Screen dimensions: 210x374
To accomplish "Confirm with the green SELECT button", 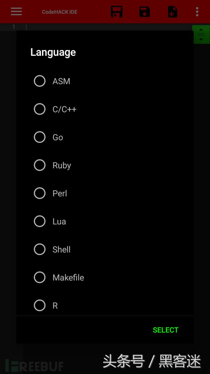I will (166, 330).
